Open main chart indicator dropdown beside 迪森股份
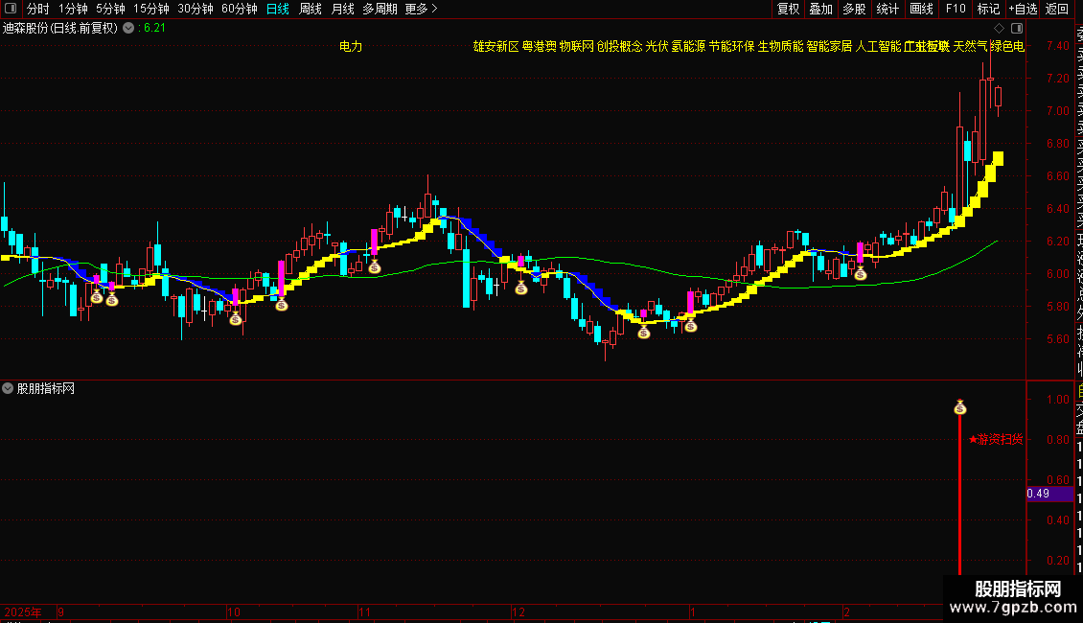The height and width of the screenshot is (623, 1083). (x=128, y=29)
